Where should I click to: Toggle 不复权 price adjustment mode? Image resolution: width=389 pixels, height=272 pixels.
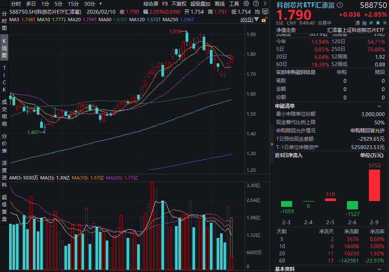[179, 4]
